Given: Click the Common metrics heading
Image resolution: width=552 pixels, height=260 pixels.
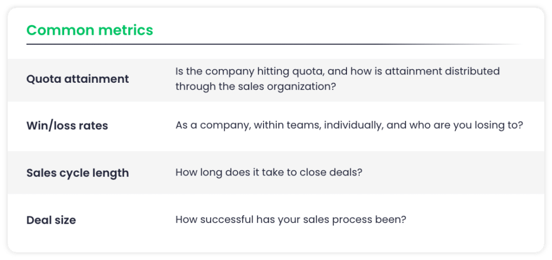Looking at the screenshot, I should 90,30.
